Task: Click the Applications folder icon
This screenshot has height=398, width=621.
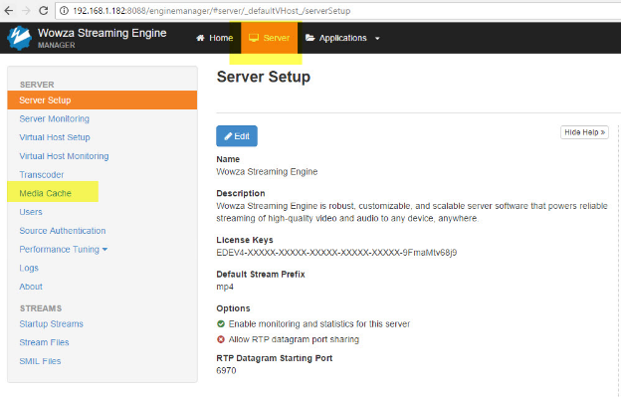Action: [310, 38]
